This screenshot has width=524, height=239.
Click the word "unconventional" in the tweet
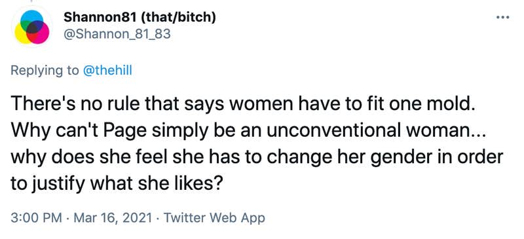337,132
